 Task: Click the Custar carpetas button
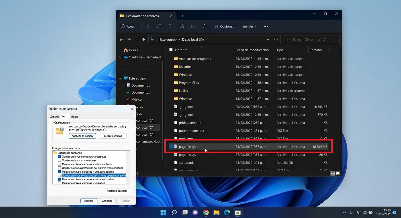[x=113, y=136]
